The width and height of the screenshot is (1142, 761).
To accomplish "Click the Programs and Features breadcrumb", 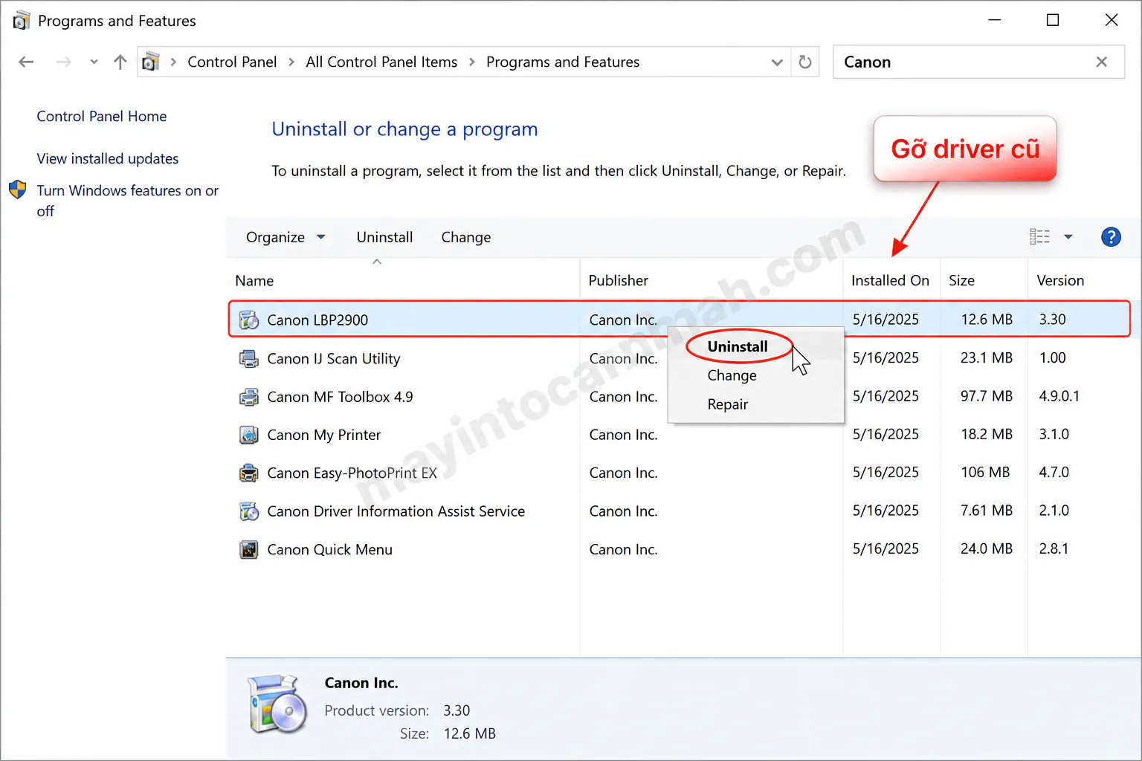I will [x=563, y=62].
